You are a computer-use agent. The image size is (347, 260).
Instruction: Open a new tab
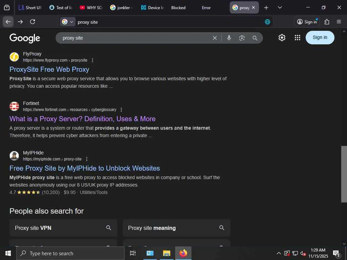(266, 8)
